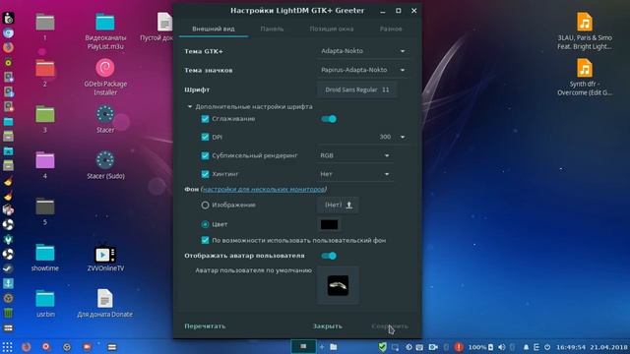This screenshot has height=354, width=630.
Task: Open the Видеоканалы PlayList.m3u file icon
Action: [105, 22]
